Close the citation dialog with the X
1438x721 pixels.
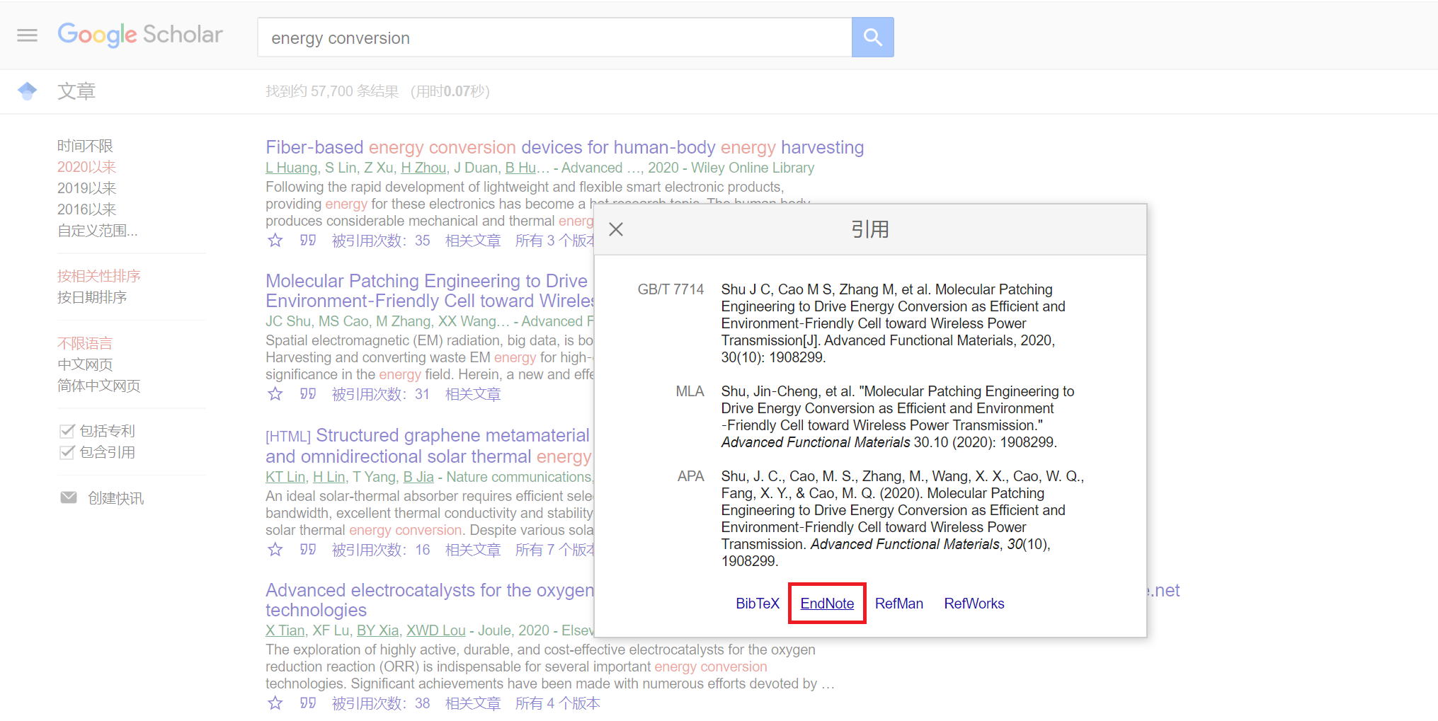tap(616, 229)
